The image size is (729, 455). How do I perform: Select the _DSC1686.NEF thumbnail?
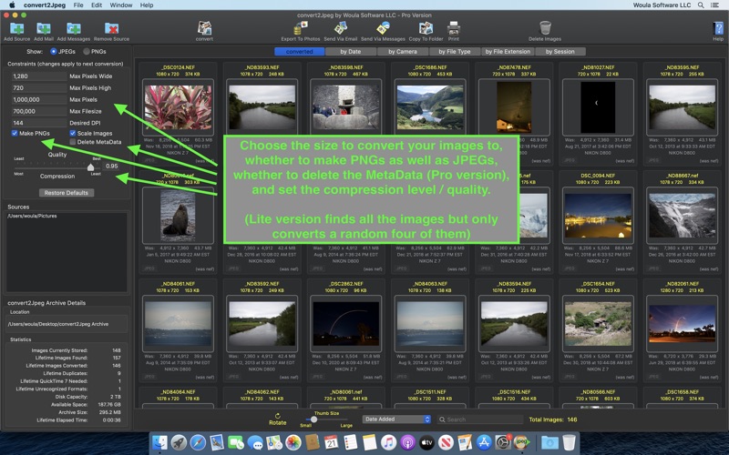[430, 107]
